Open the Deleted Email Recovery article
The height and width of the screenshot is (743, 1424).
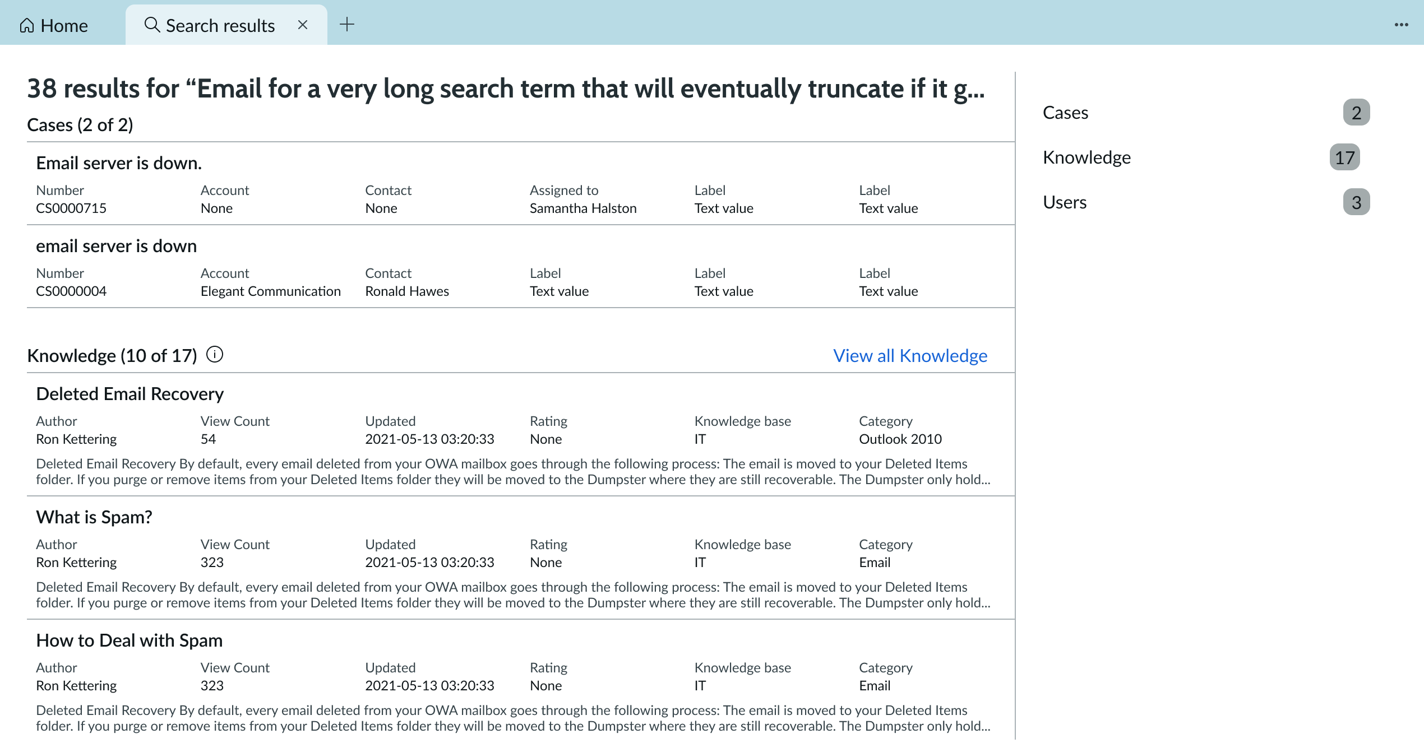tap(130, 393)
